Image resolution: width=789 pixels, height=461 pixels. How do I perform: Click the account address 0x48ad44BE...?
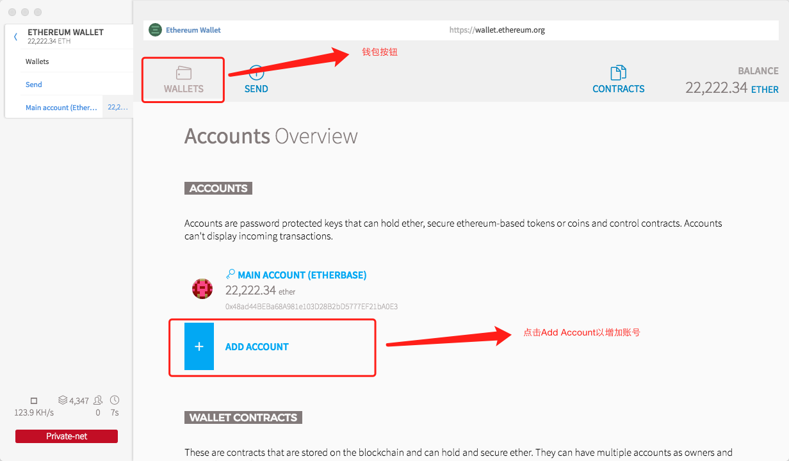pyautogui.click(x=311, y=307)
